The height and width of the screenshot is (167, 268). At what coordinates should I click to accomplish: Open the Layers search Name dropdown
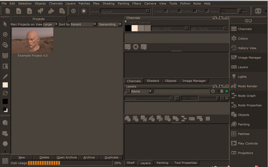pyautogui.click(x=142, y=91)
